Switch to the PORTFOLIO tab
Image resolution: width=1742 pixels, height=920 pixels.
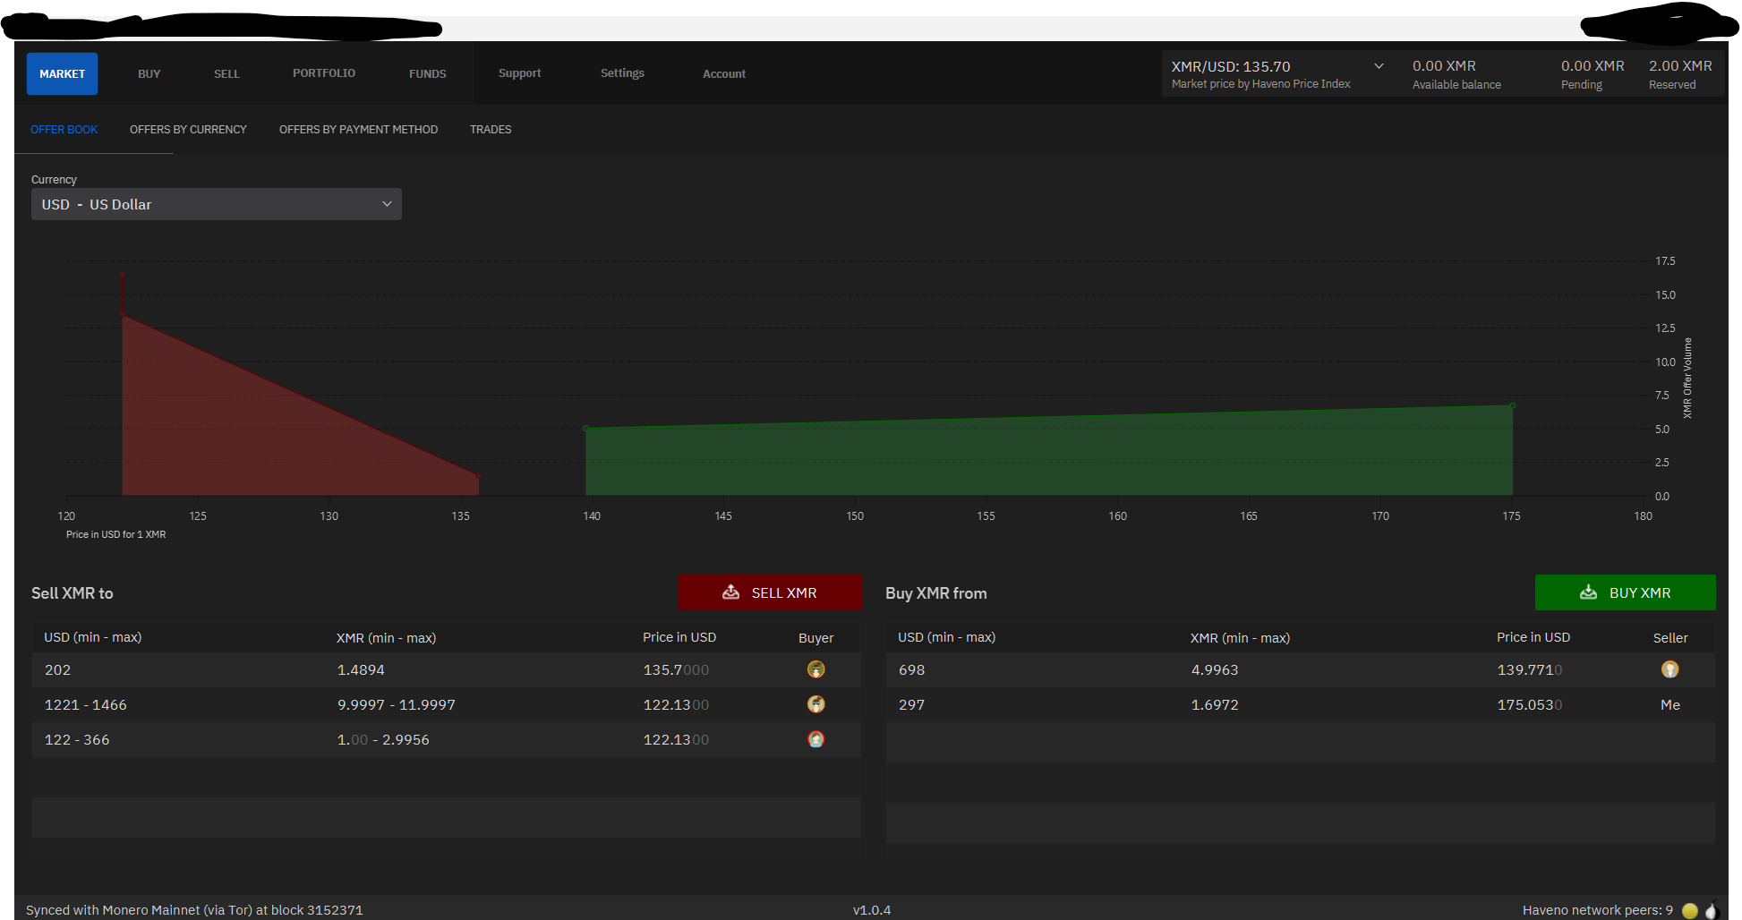pos(323,73)
